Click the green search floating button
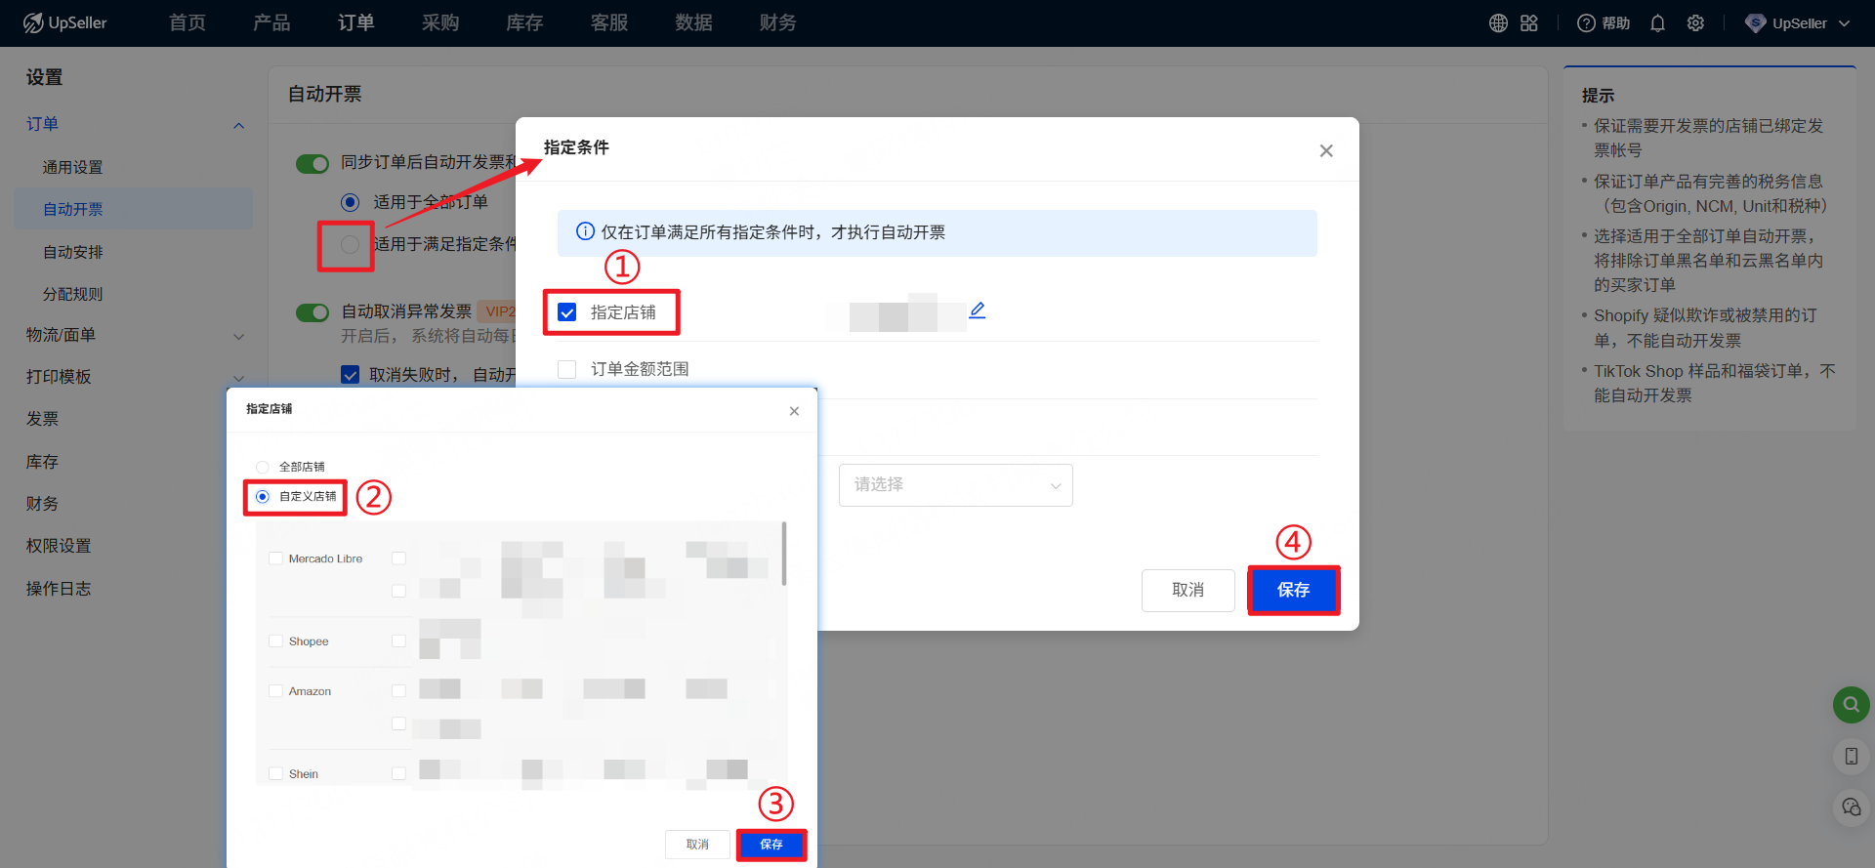 pyautogui.click(x=1851, y=705)
